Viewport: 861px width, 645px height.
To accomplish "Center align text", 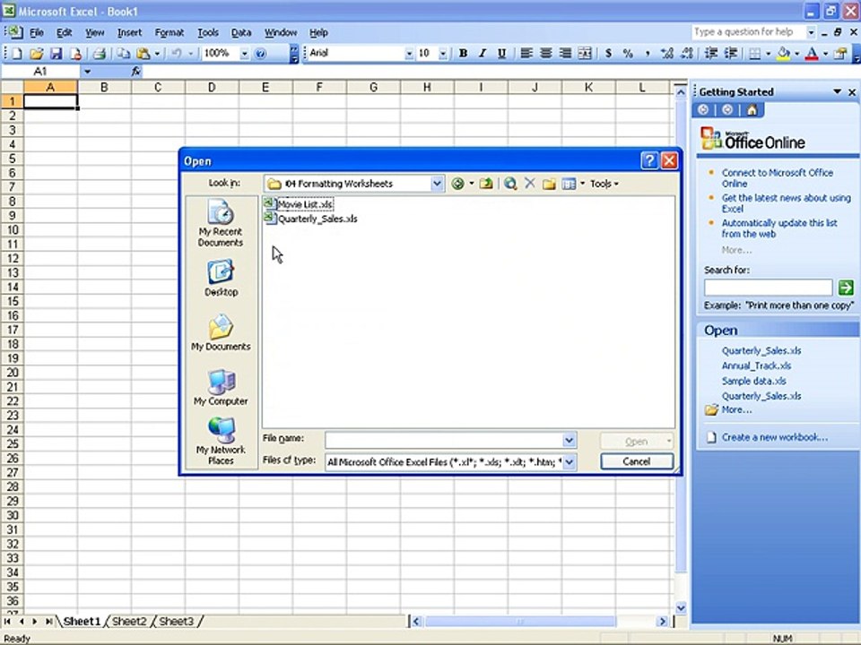I will tap(546, 53).
